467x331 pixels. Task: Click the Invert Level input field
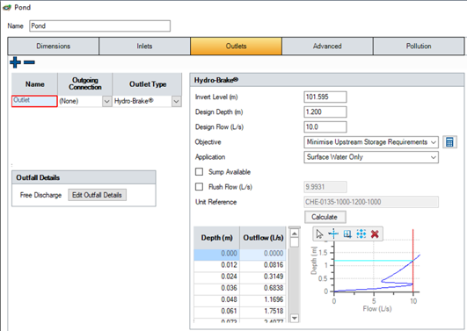(325, 97)
